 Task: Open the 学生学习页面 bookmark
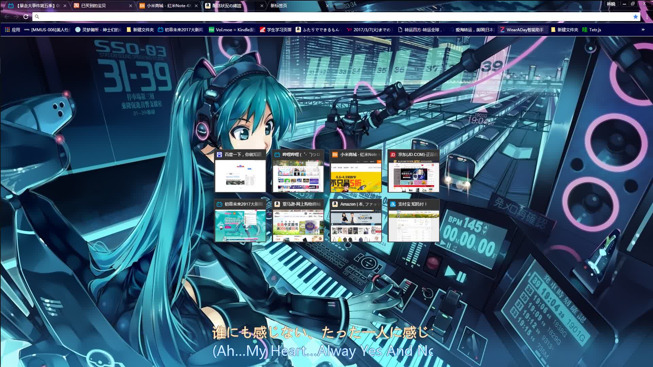(276, 30)
